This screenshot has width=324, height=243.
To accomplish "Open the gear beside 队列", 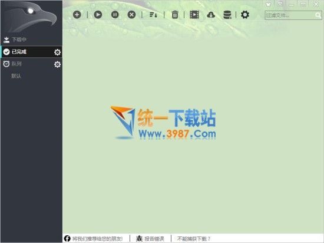I will [57, 64].
